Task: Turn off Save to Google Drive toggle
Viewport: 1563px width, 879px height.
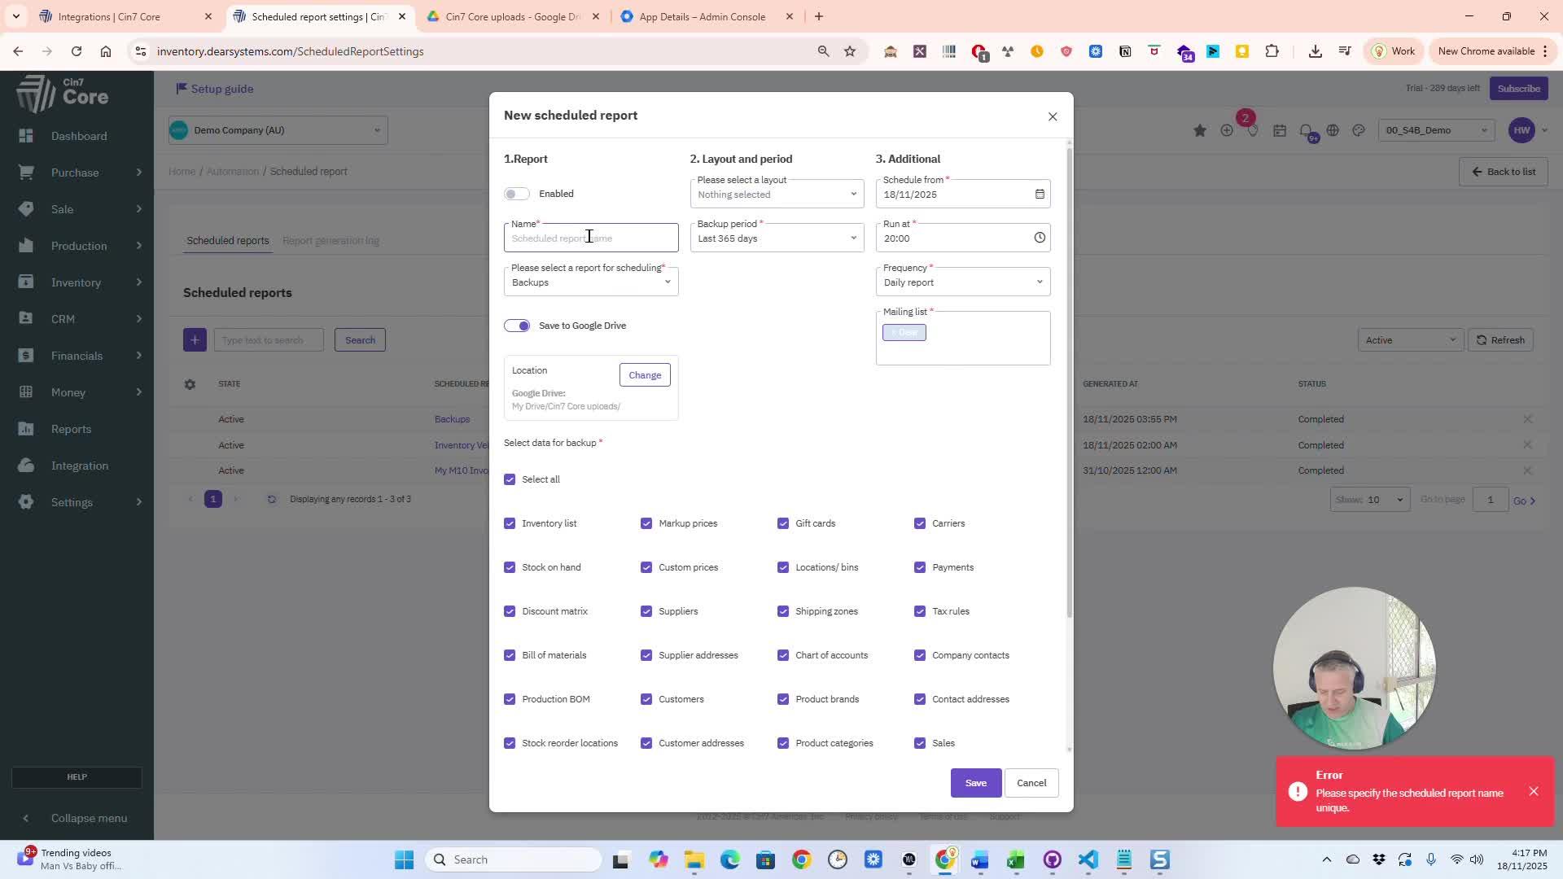Action: 517,326
